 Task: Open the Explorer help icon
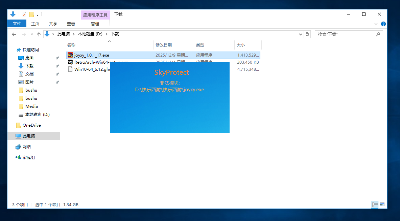point(383,24)
